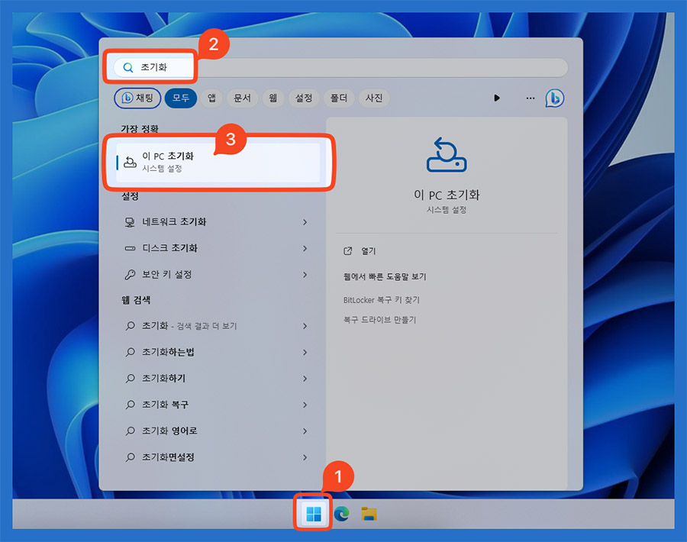Click the reset PC icon in best match
Screen dimensions: 687x542
(130, 162)
